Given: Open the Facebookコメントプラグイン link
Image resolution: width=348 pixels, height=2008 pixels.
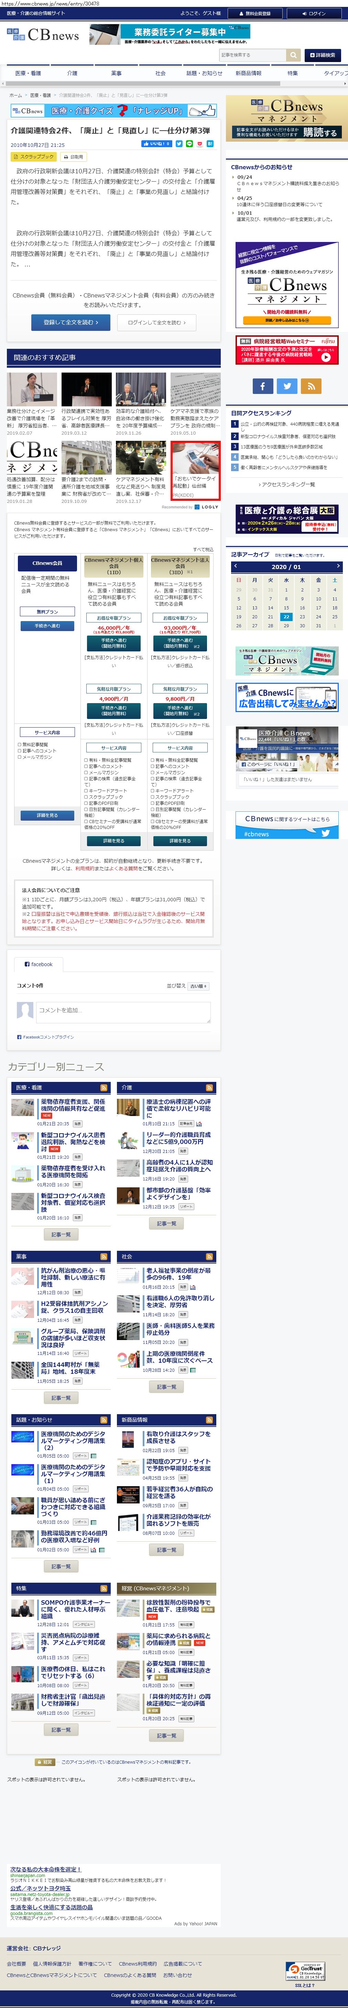Looking at the screenshot, I should 48,1037.
